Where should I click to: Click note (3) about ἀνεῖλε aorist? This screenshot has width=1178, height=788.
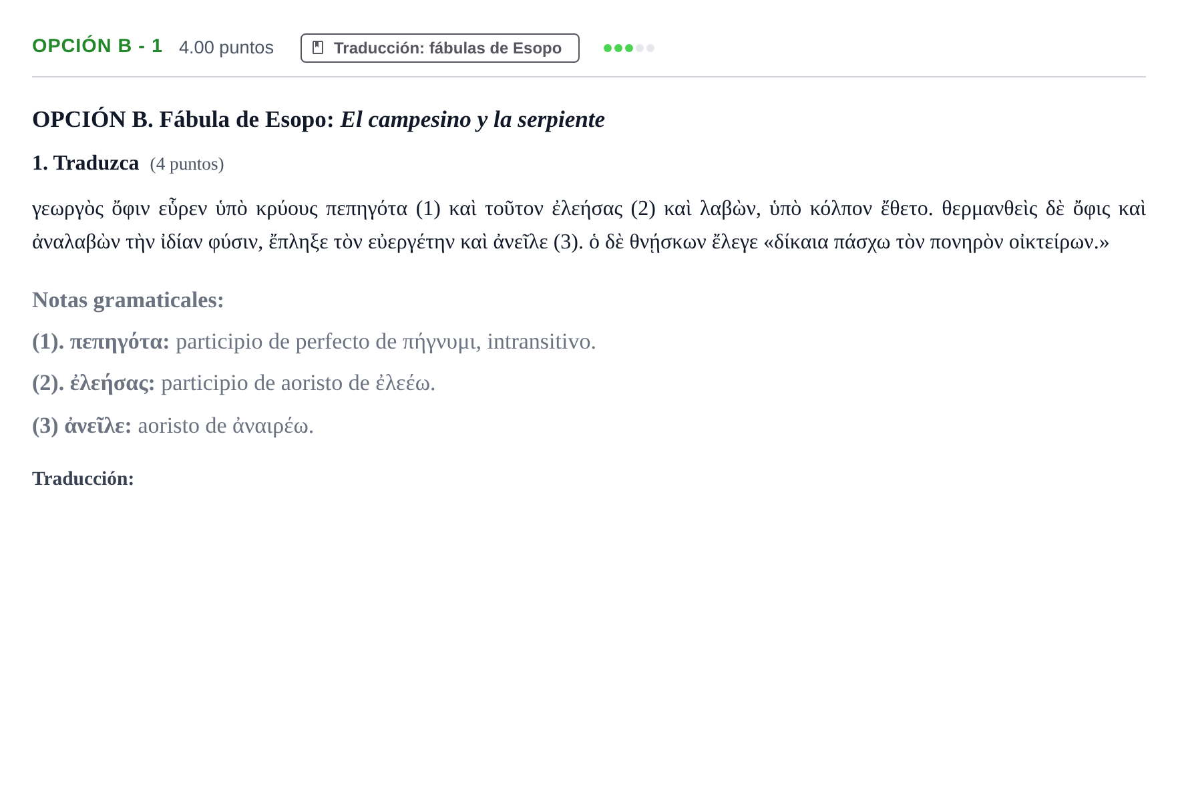pyautogui.click(x=173, y=426)
